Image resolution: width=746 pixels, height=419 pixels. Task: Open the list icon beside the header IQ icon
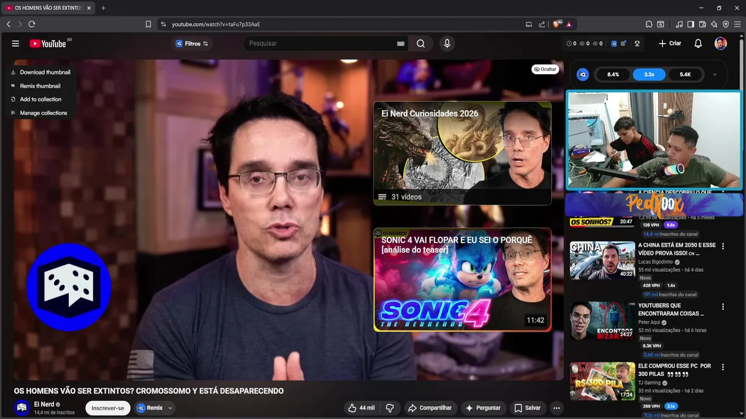[x=623, y=44]
